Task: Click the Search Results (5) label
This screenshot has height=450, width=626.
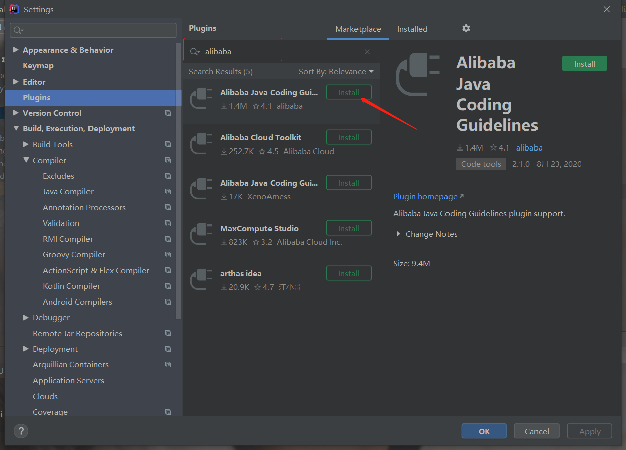Action: click(x=221, y=72)
